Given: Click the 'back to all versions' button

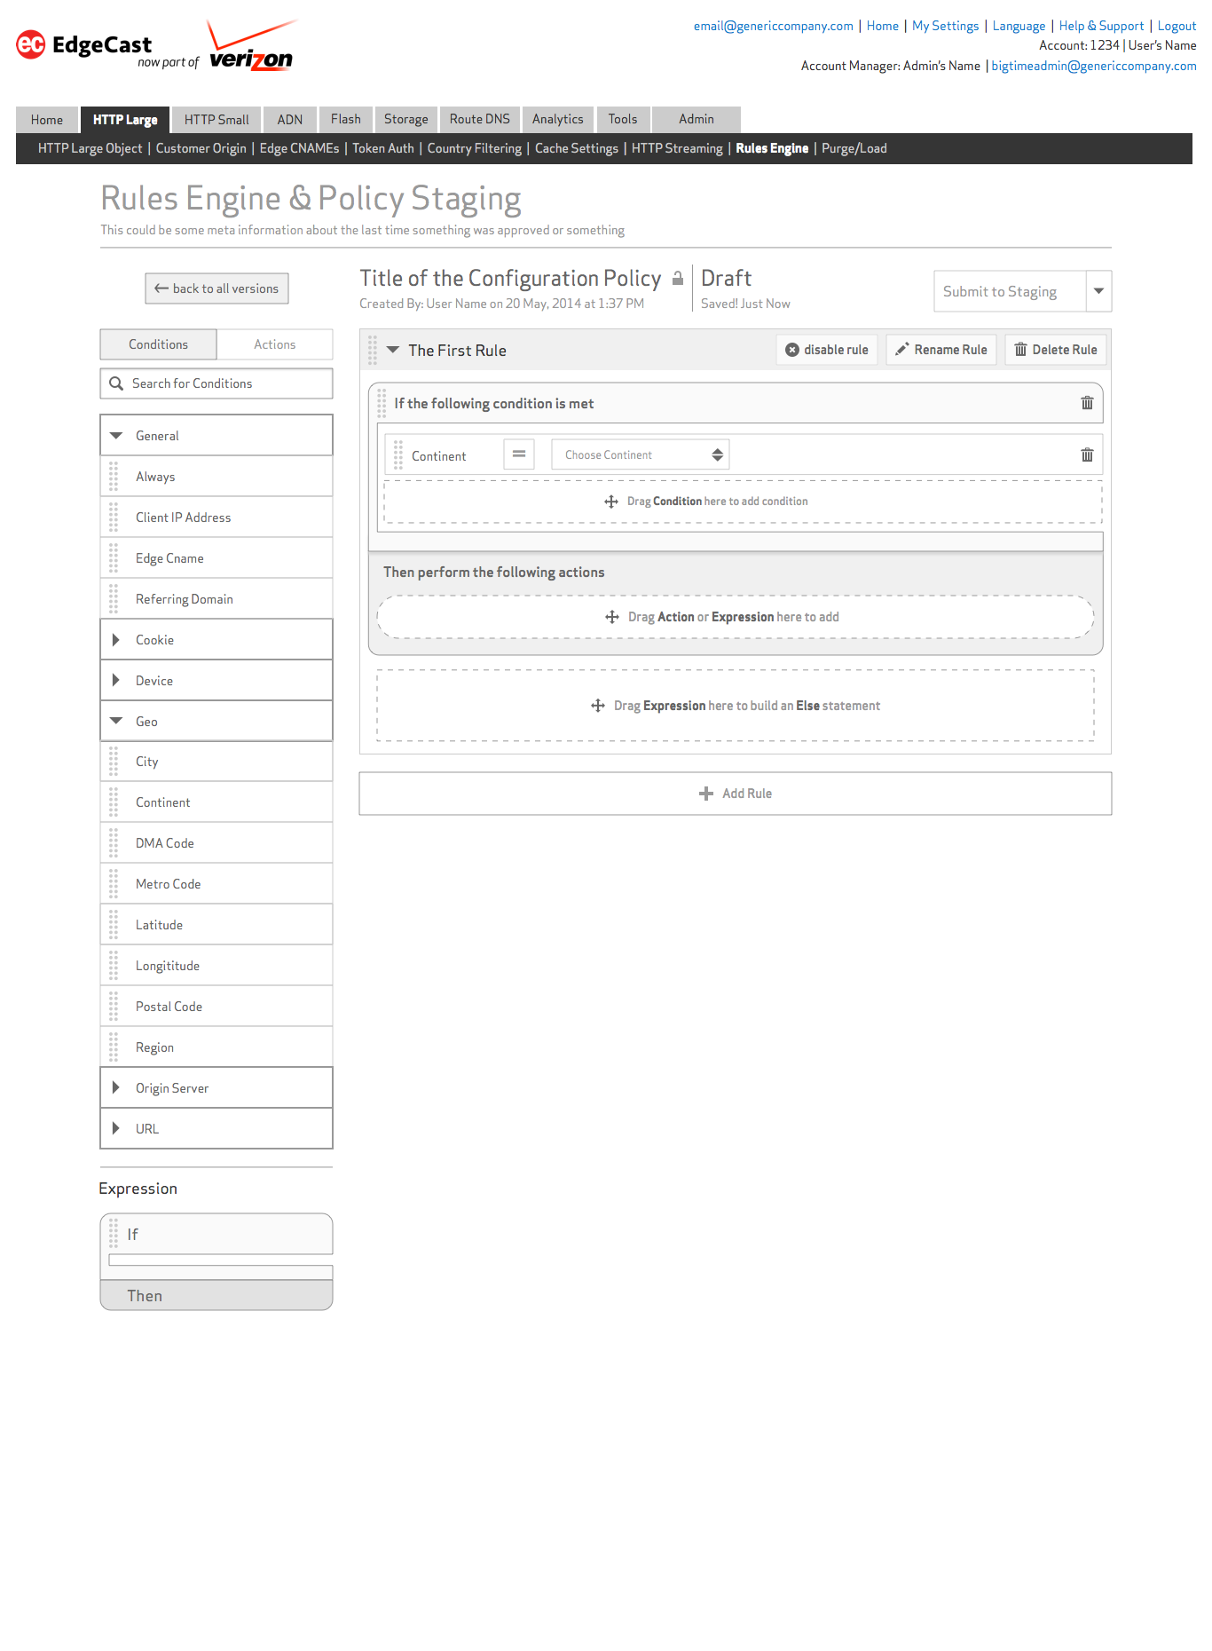Looking at the screenshot, I should click(x=217, y=288).
